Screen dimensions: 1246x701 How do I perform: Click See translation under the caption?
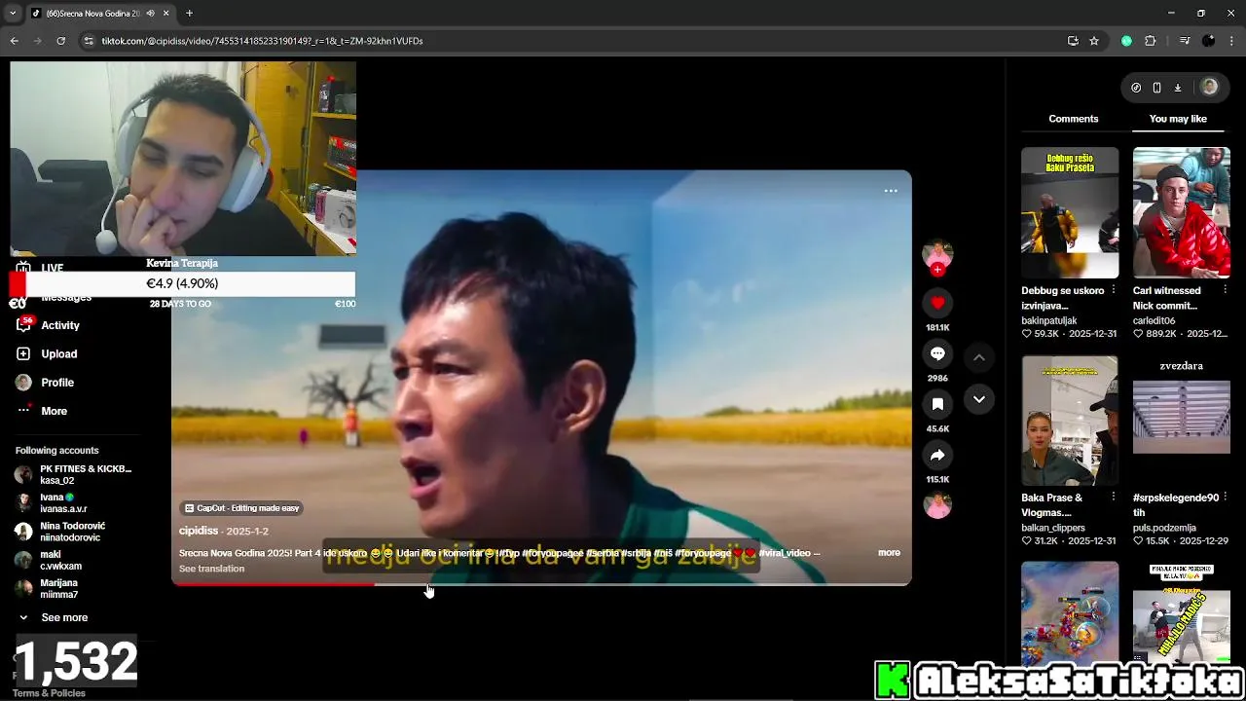click(211, 569)
